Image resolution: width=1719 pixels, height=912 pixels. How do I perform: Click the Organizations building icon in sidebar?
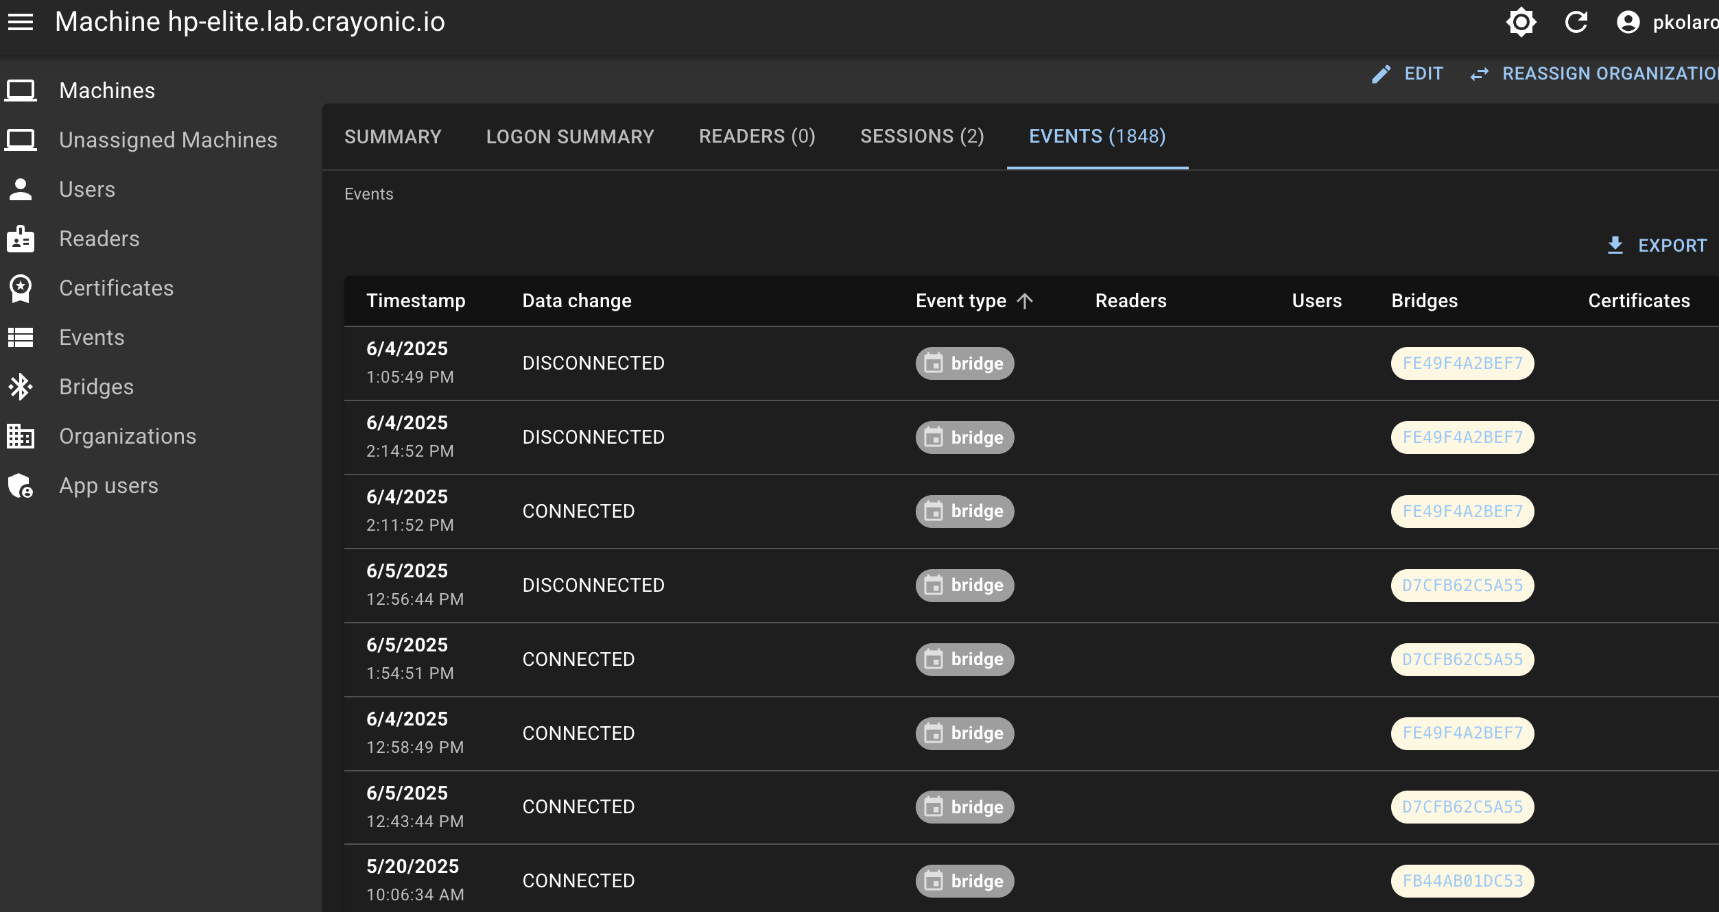pos(21,436)
